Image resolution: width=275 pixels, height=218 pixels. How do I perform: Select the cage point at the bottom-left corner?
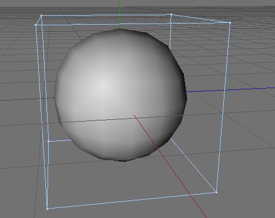point(47,209)
